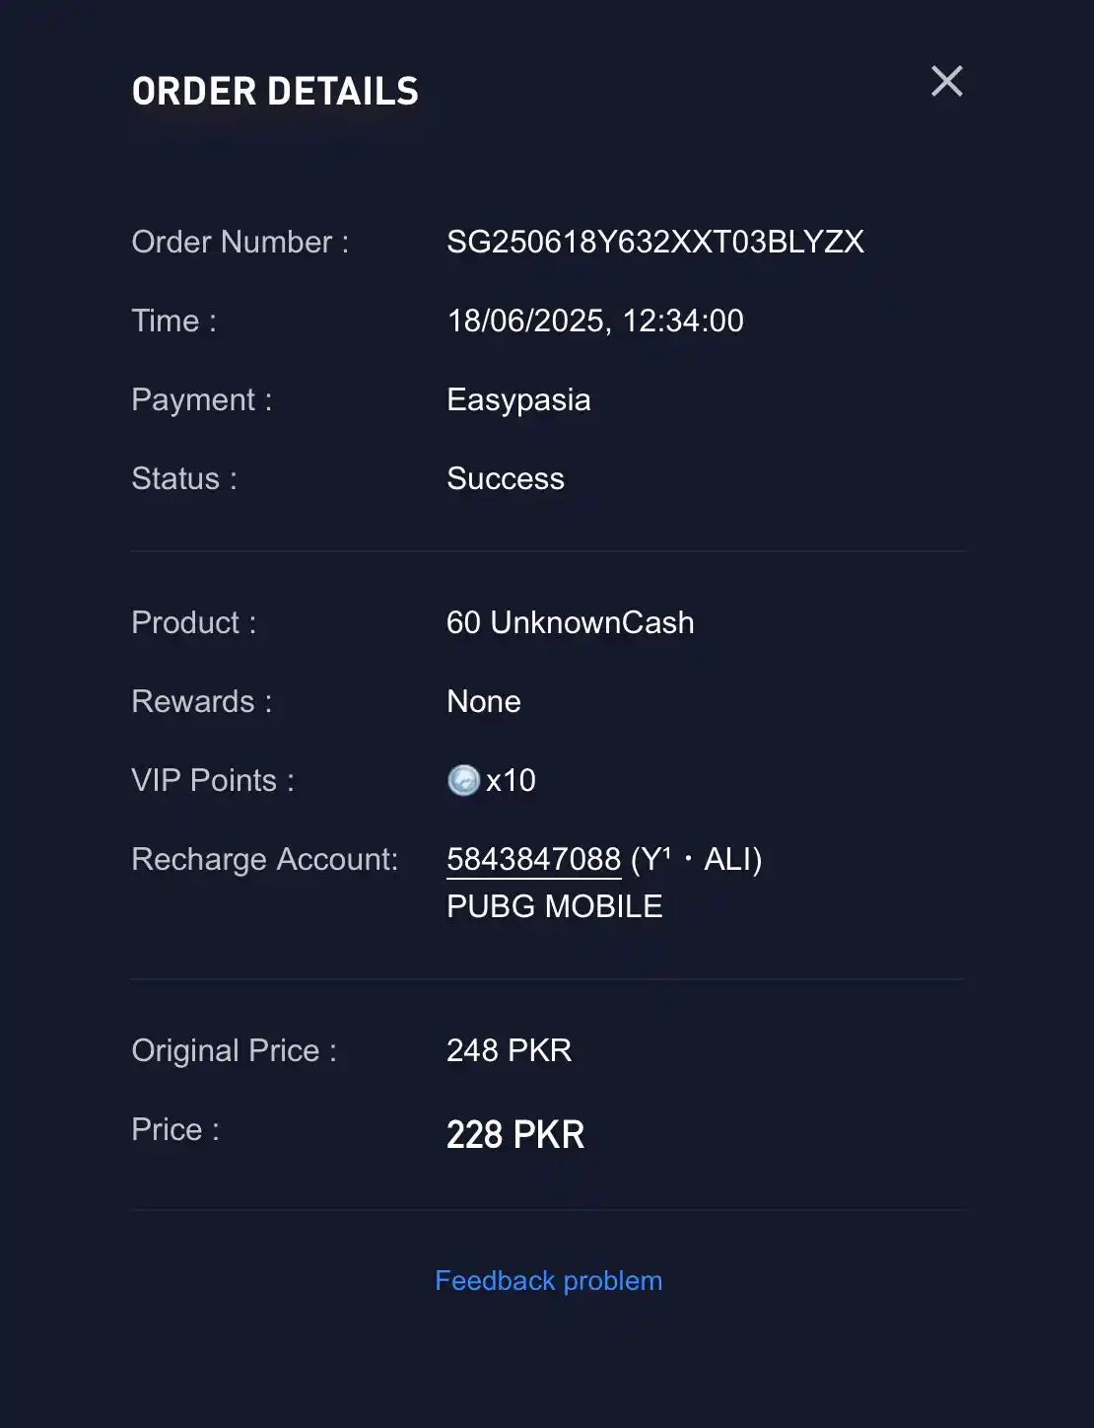1094x1428 pixels.
Task: Click the 60 UnknownCash product name
Action: [570, 622]
